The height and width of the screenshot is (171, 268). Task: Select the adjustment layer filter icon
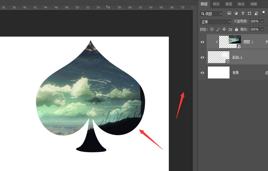(236, 13)
